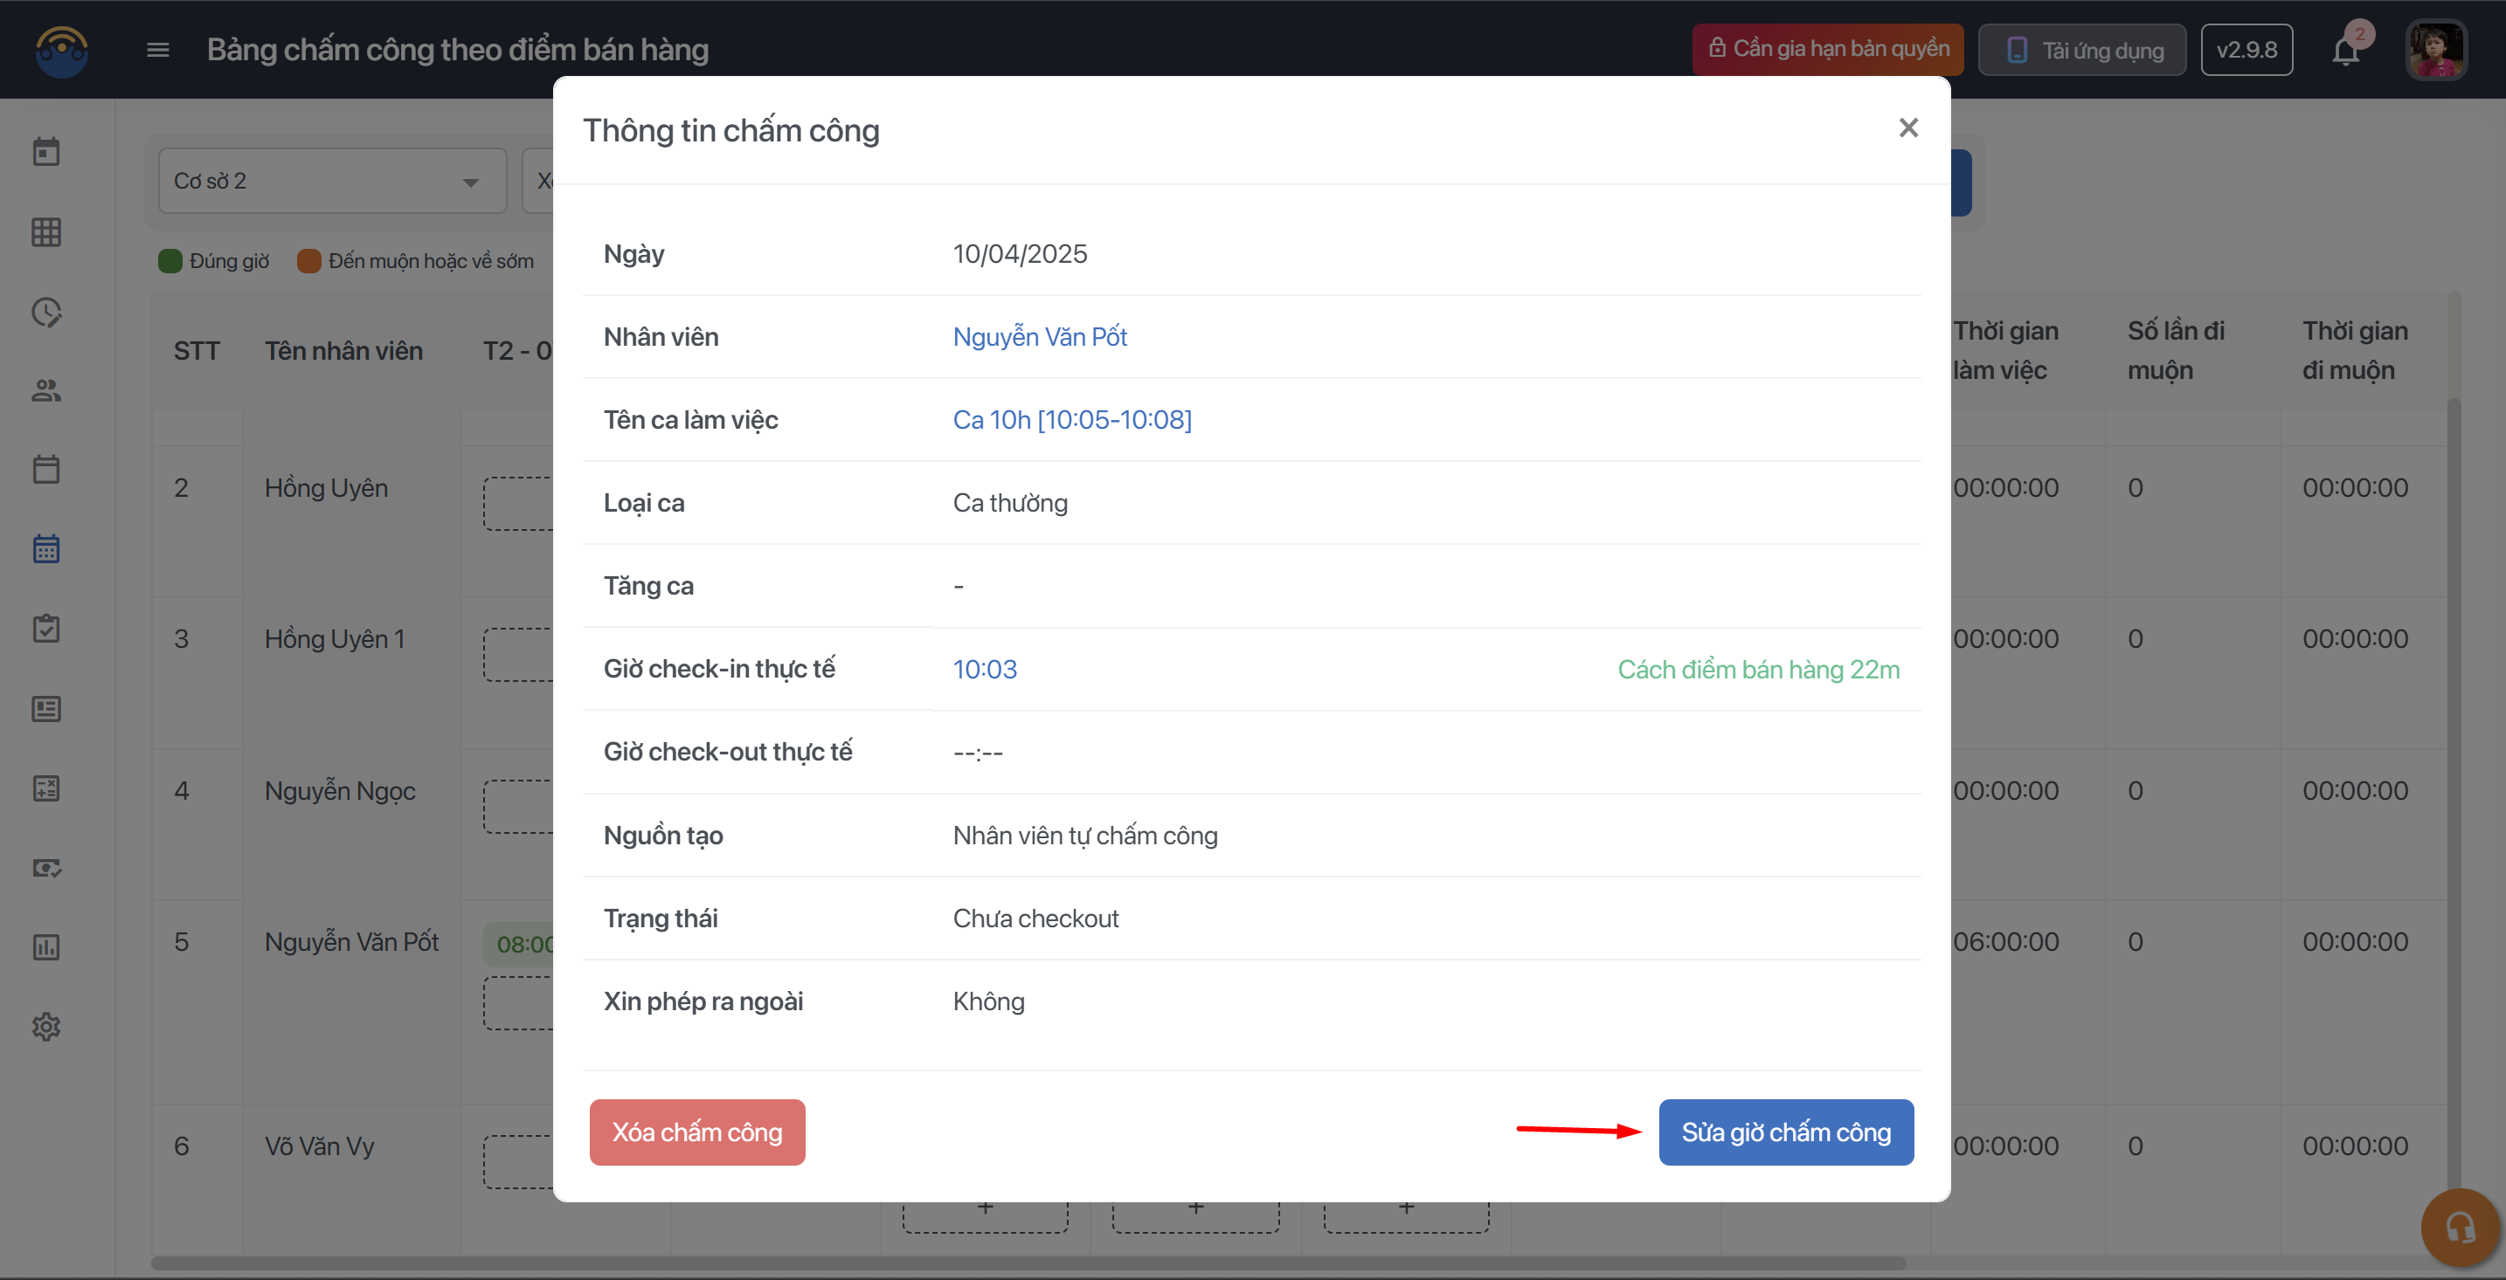Click the Tải ứng dụng button
The image size is (2506, 1280).
(x=2082, y=50)
